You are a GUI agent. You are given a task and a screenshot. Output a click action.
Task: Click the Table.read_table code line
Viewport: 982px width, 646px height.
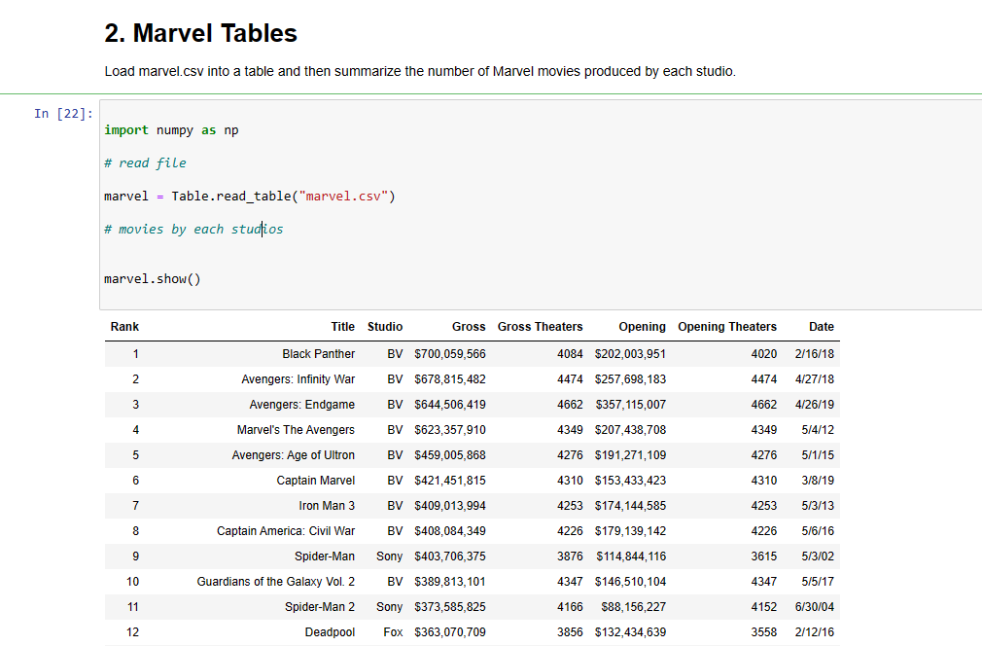pyautogui.click(x=249, y=197)
